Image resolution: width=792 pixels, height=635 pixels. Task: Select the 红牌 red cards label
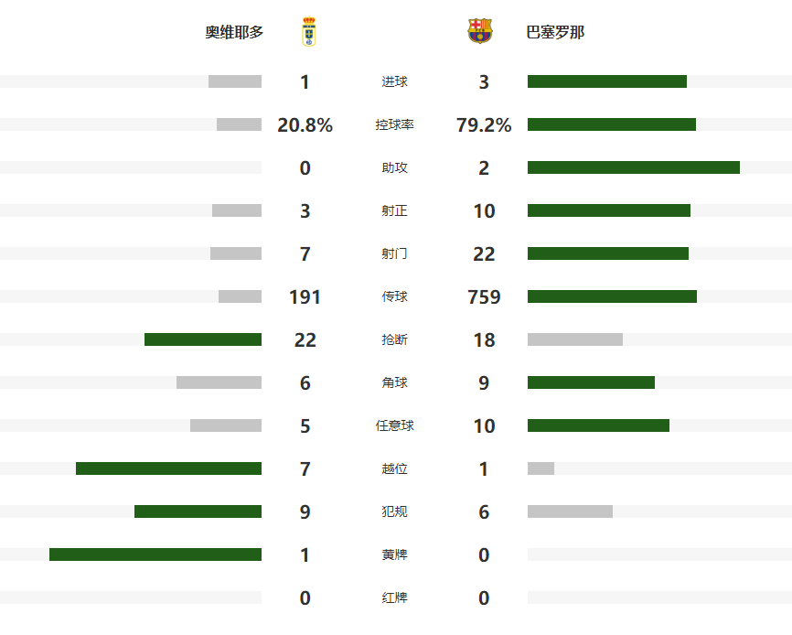394,597
